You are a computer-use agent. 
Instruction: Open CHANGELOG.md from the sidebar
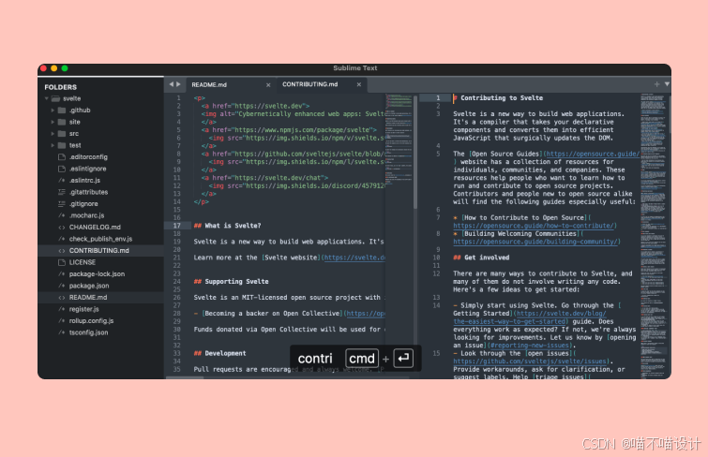pos(95,228)
